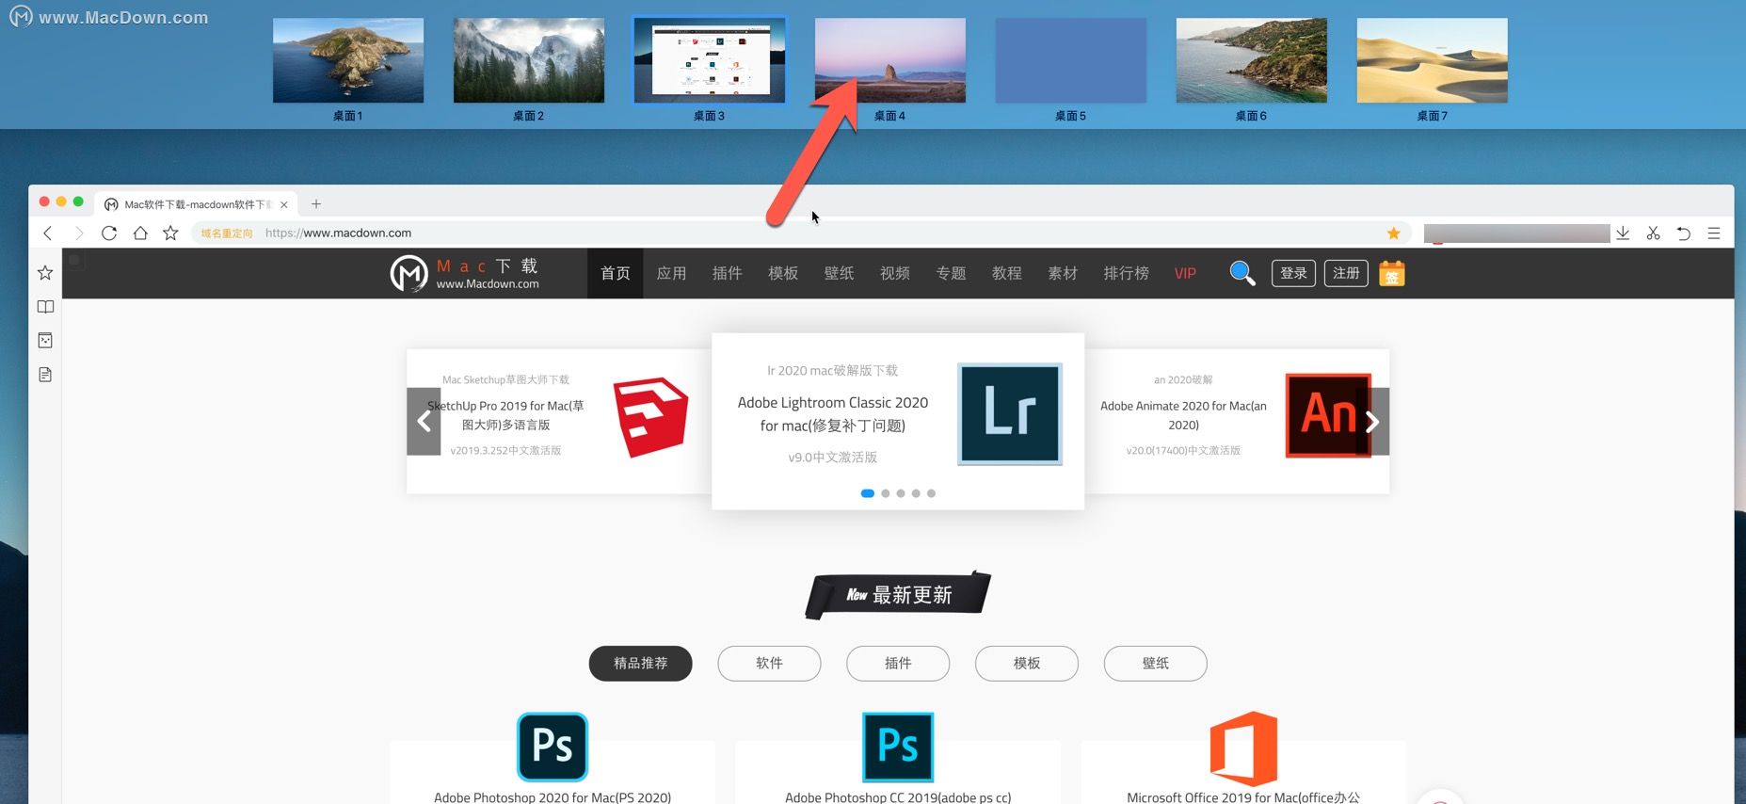The image size is (1746, 804).
Task: Open 首页 in site navigation
Action: (616, 274)
